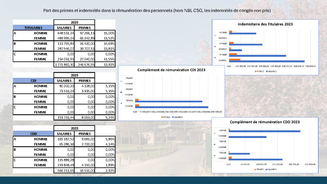Select the CDI table header cell
The image size is (327, 184).
point(33,81)
